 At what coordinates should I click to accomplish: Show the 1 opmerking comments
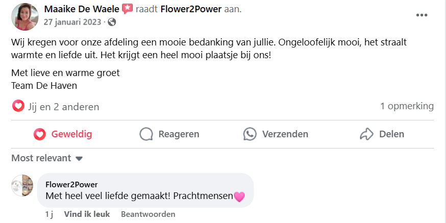click(x=407, y=106)
